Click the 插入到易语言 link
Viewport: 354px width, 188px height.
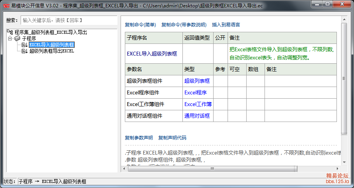pyautogui.click(x=226, y=25)
